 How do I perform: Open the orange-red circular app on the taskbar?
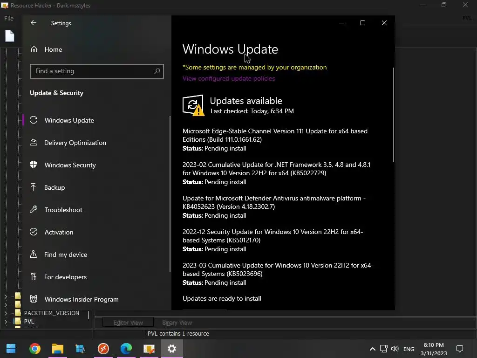click(x=103, y=349)
